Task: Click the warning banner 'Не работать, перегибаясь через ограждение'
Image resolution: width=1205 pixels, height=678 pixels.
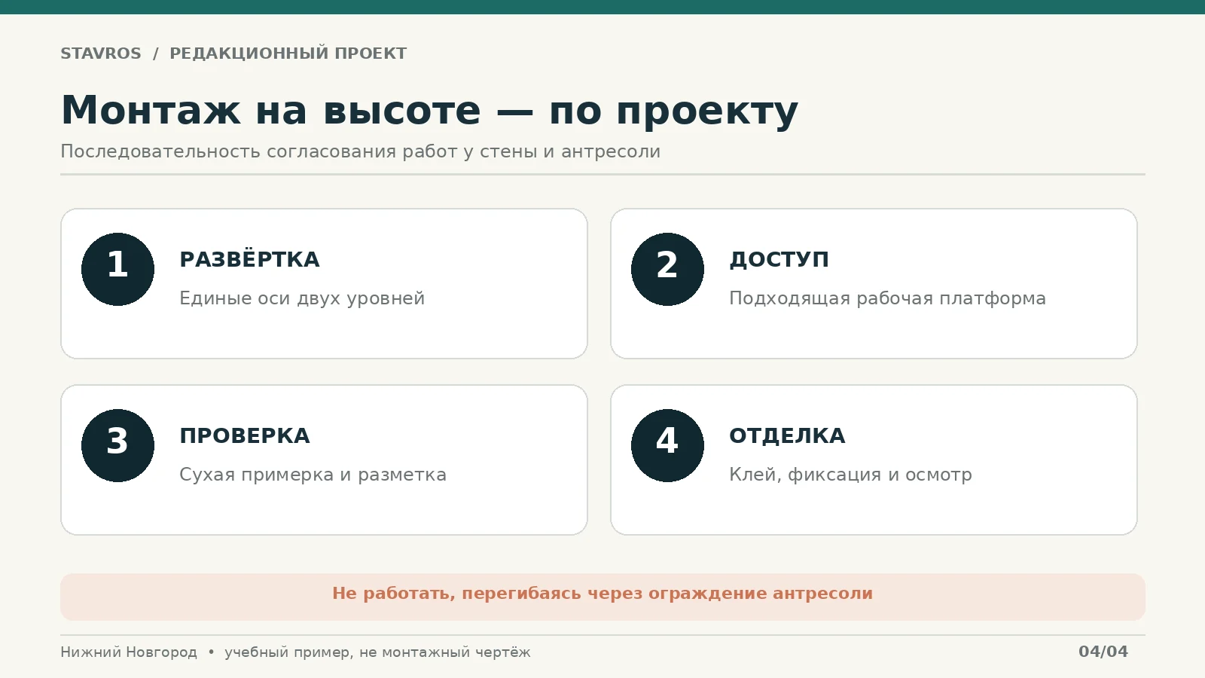Action: coord(602,597)
